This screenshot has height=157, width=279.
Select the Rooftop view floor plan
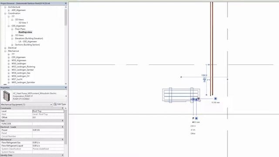pyautogui.click(x=25, y=32)
